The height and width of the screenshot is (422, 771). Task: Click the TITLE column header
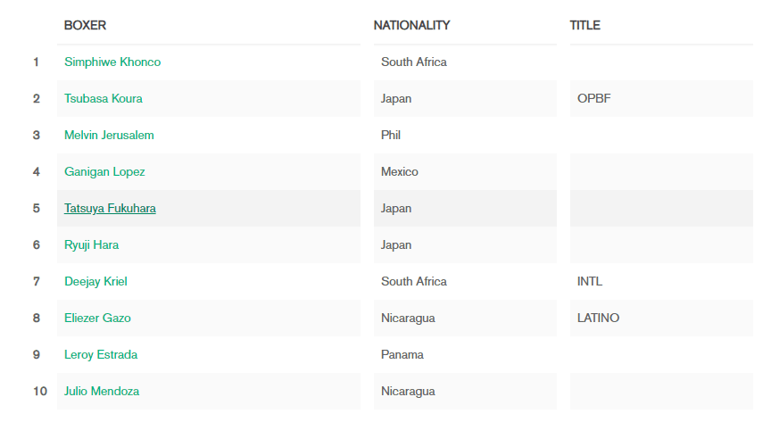pyautogui.click(x=585, y=25)
